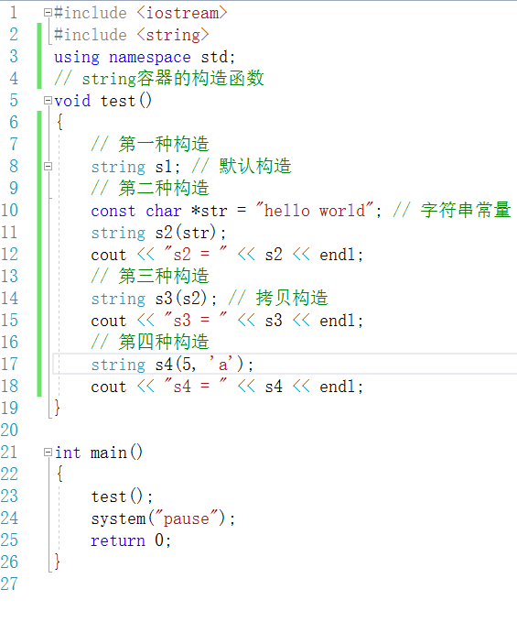
Task: Click 'string s2(str);' statement
Action: tap(159, 233)
